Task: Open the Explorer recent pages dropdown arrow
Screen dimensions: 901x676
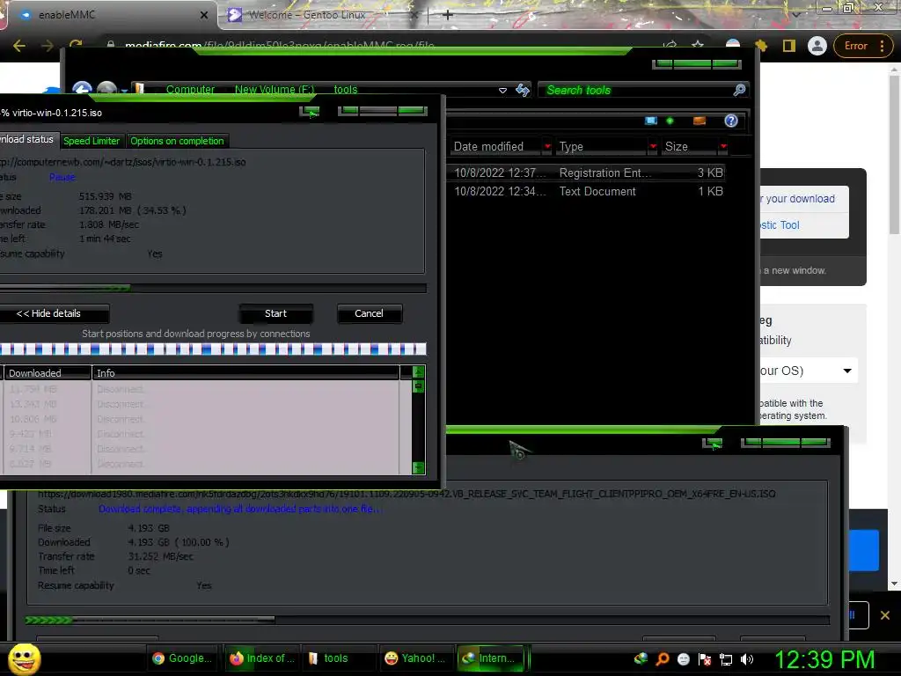Action: (124, 91)
